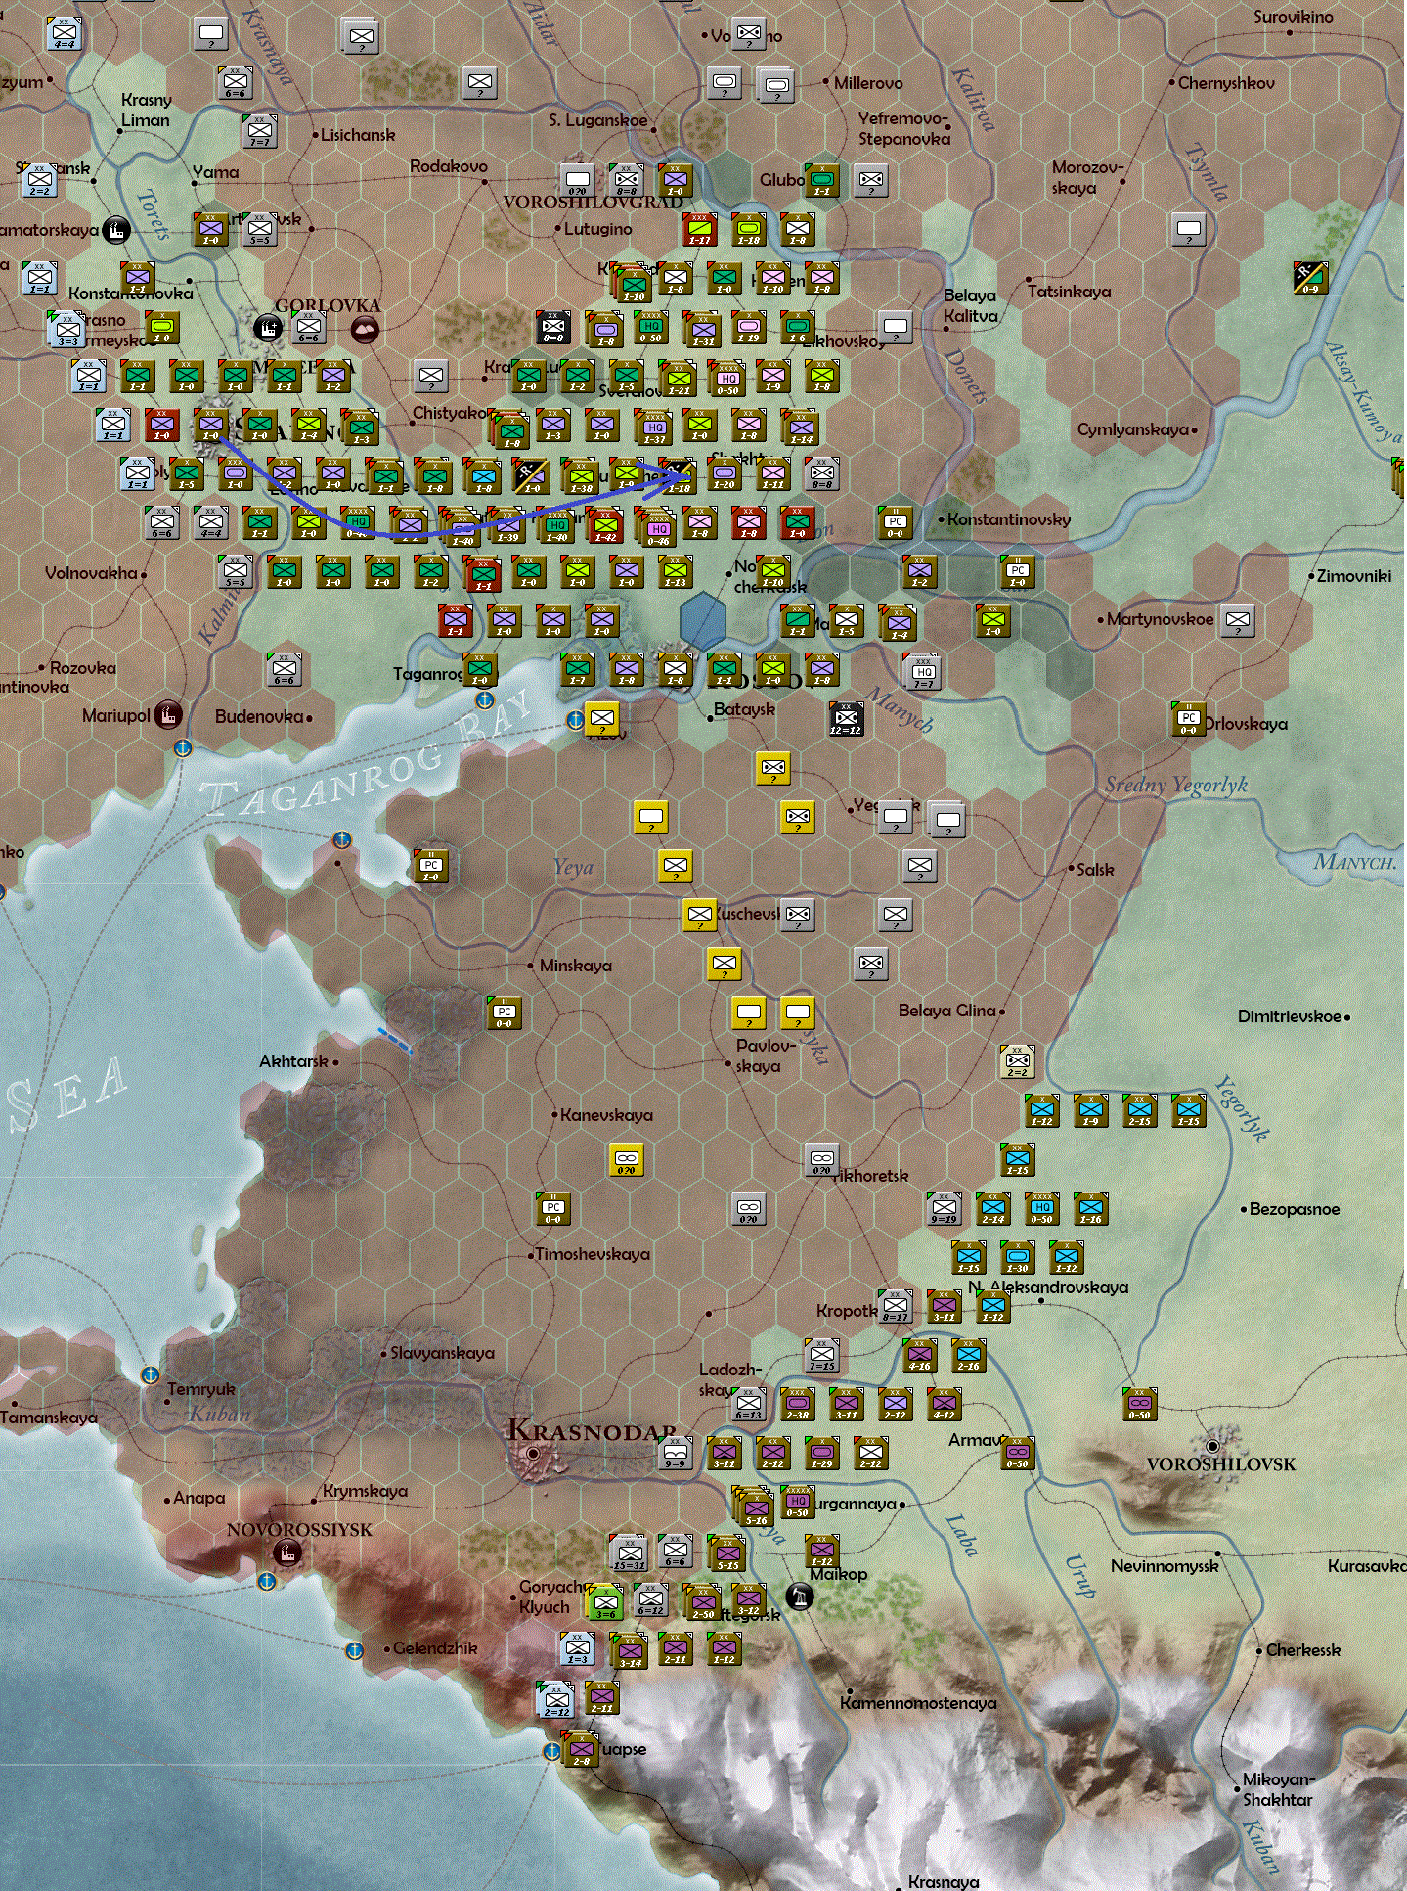The height and width of the screenshot is (1891, 1407).
Task: Click the factory icon beside Kramatorskaya
Action: point(115,230)
